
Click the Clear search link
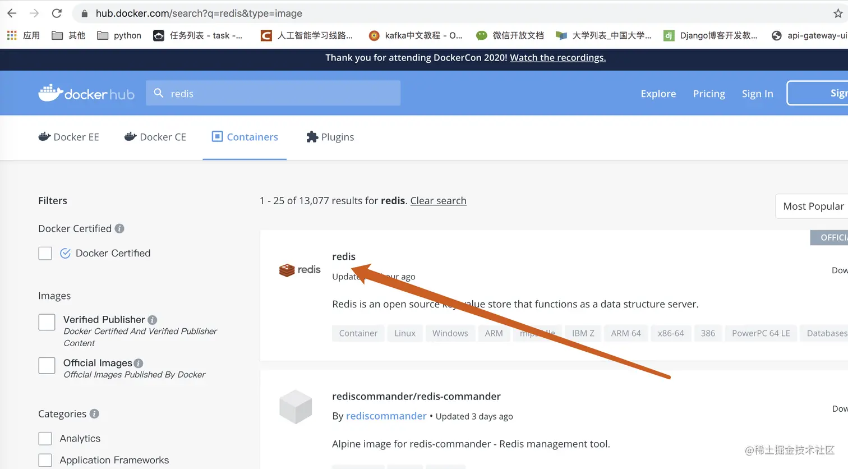click(438, 200)
